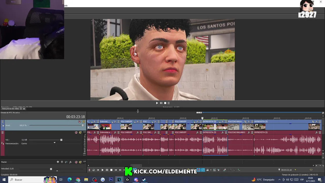Solo audio track 2
The width and height of the screenshot is (325, 183).
(80, 132)
